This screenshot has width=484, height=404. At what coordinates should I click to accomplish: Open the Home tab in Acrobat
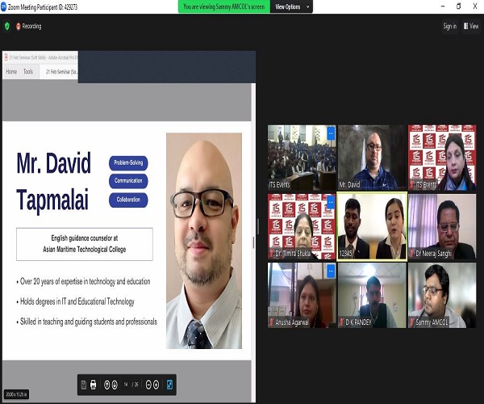(x=11, y=72)
